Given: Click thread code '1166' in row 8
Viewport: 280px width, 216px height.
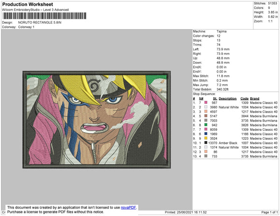Looking at the screenshot, I should (245, 134).
